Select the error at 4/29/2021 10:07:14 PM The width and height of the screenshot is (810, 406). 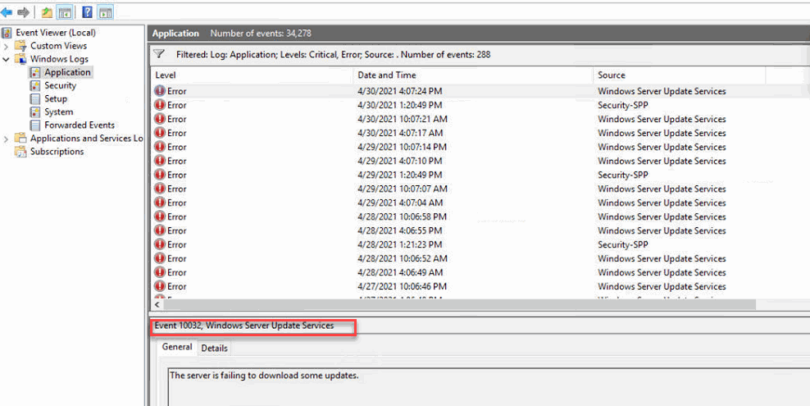[x=480, y=147]
